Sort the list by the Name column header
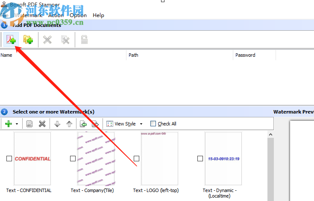This screenshot has width=314, height=201. tap(63, 55)
